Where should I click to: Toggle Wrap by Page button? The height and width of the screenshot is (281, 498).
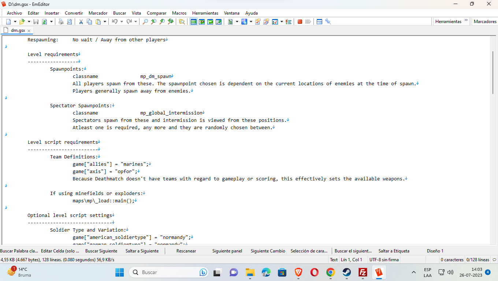(219, 22)
